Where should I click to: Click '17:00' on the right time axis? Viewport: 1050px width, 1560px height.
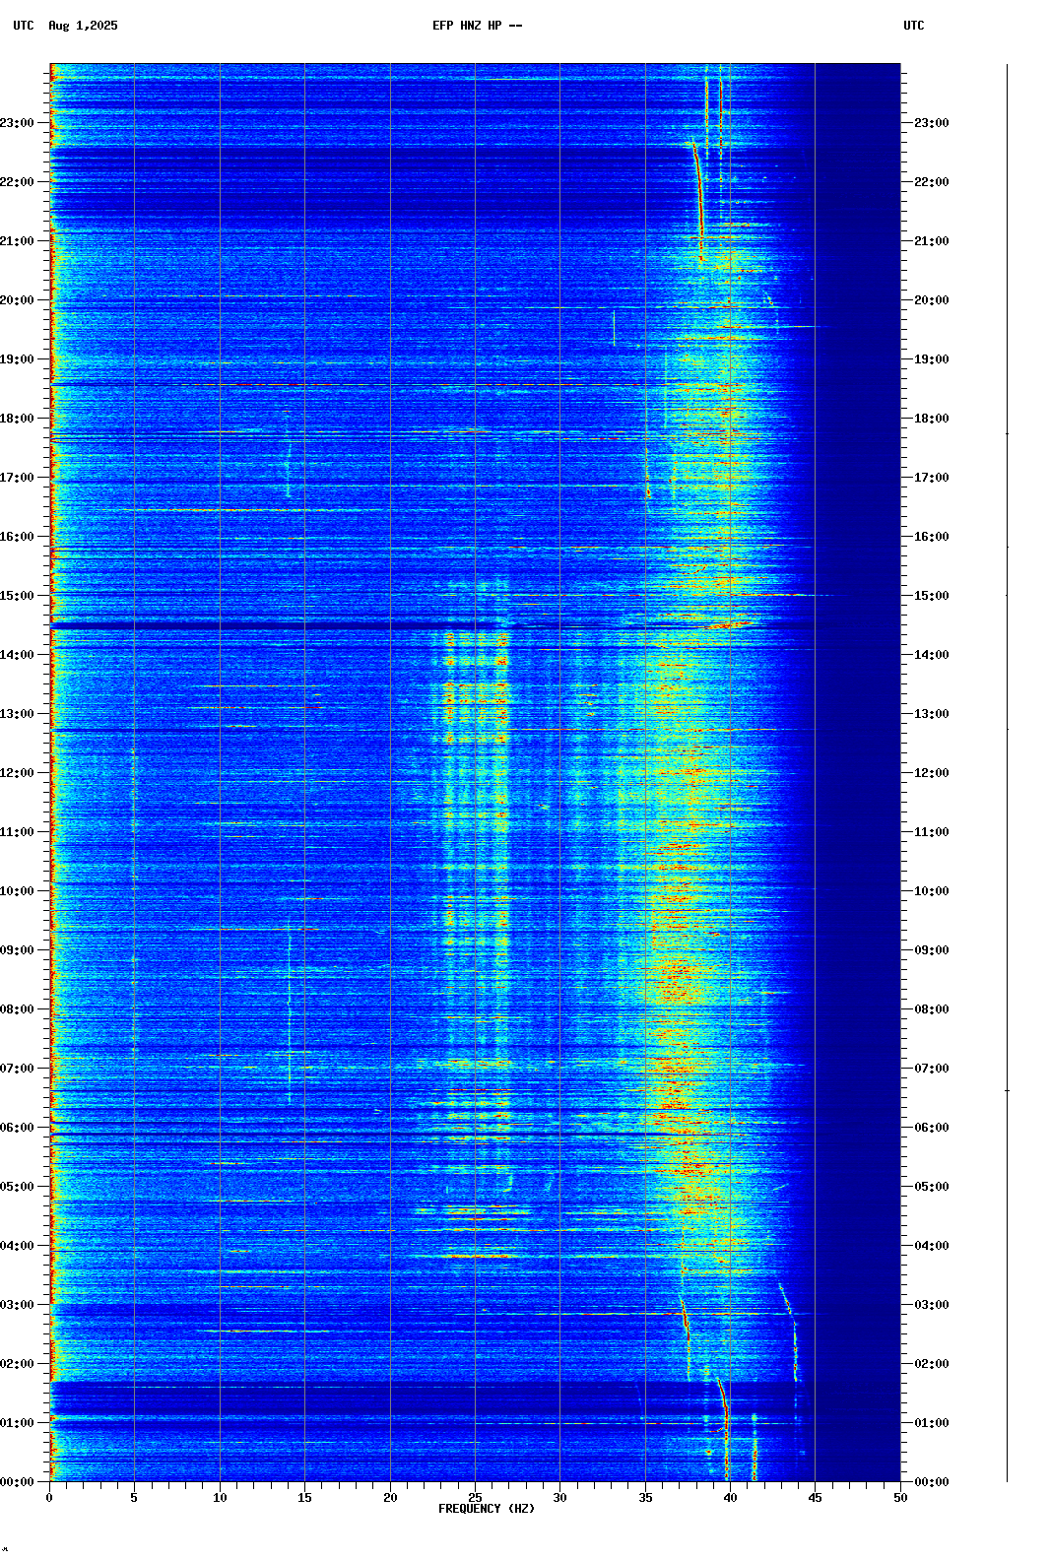tap(932, 478)
